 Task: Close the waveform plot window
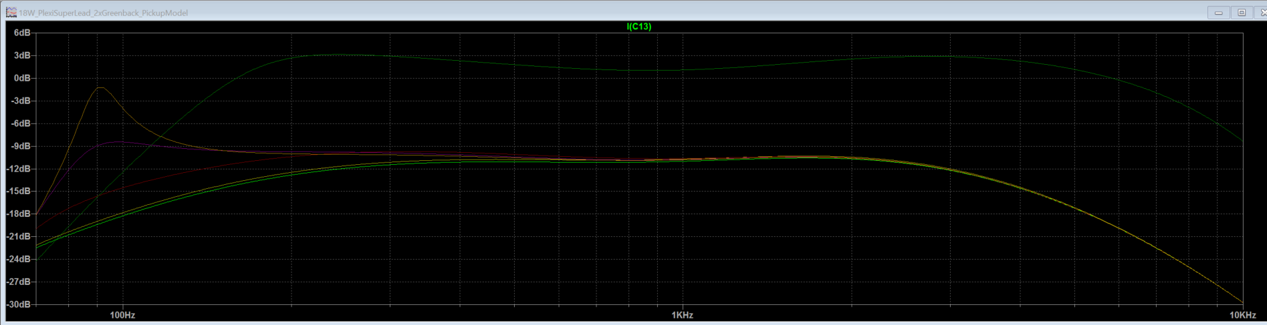click(1262, 13)
